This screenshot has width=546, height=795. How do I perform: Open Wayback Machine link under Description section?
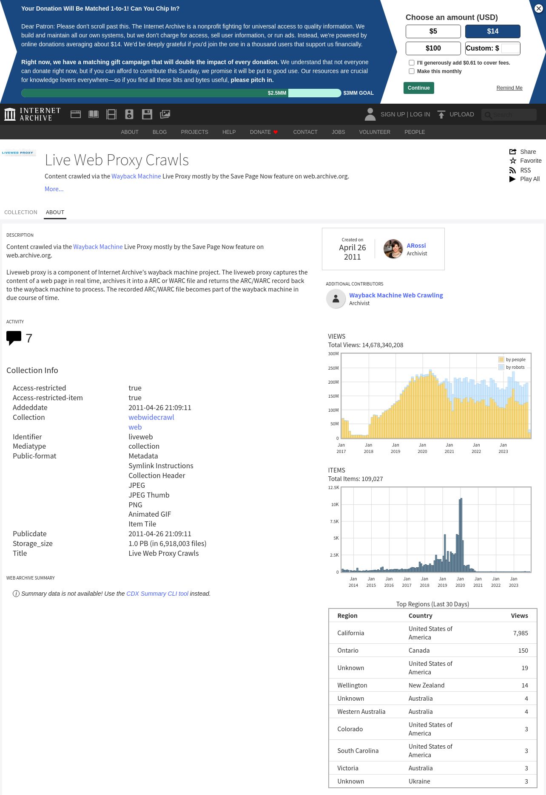point(98,247)
